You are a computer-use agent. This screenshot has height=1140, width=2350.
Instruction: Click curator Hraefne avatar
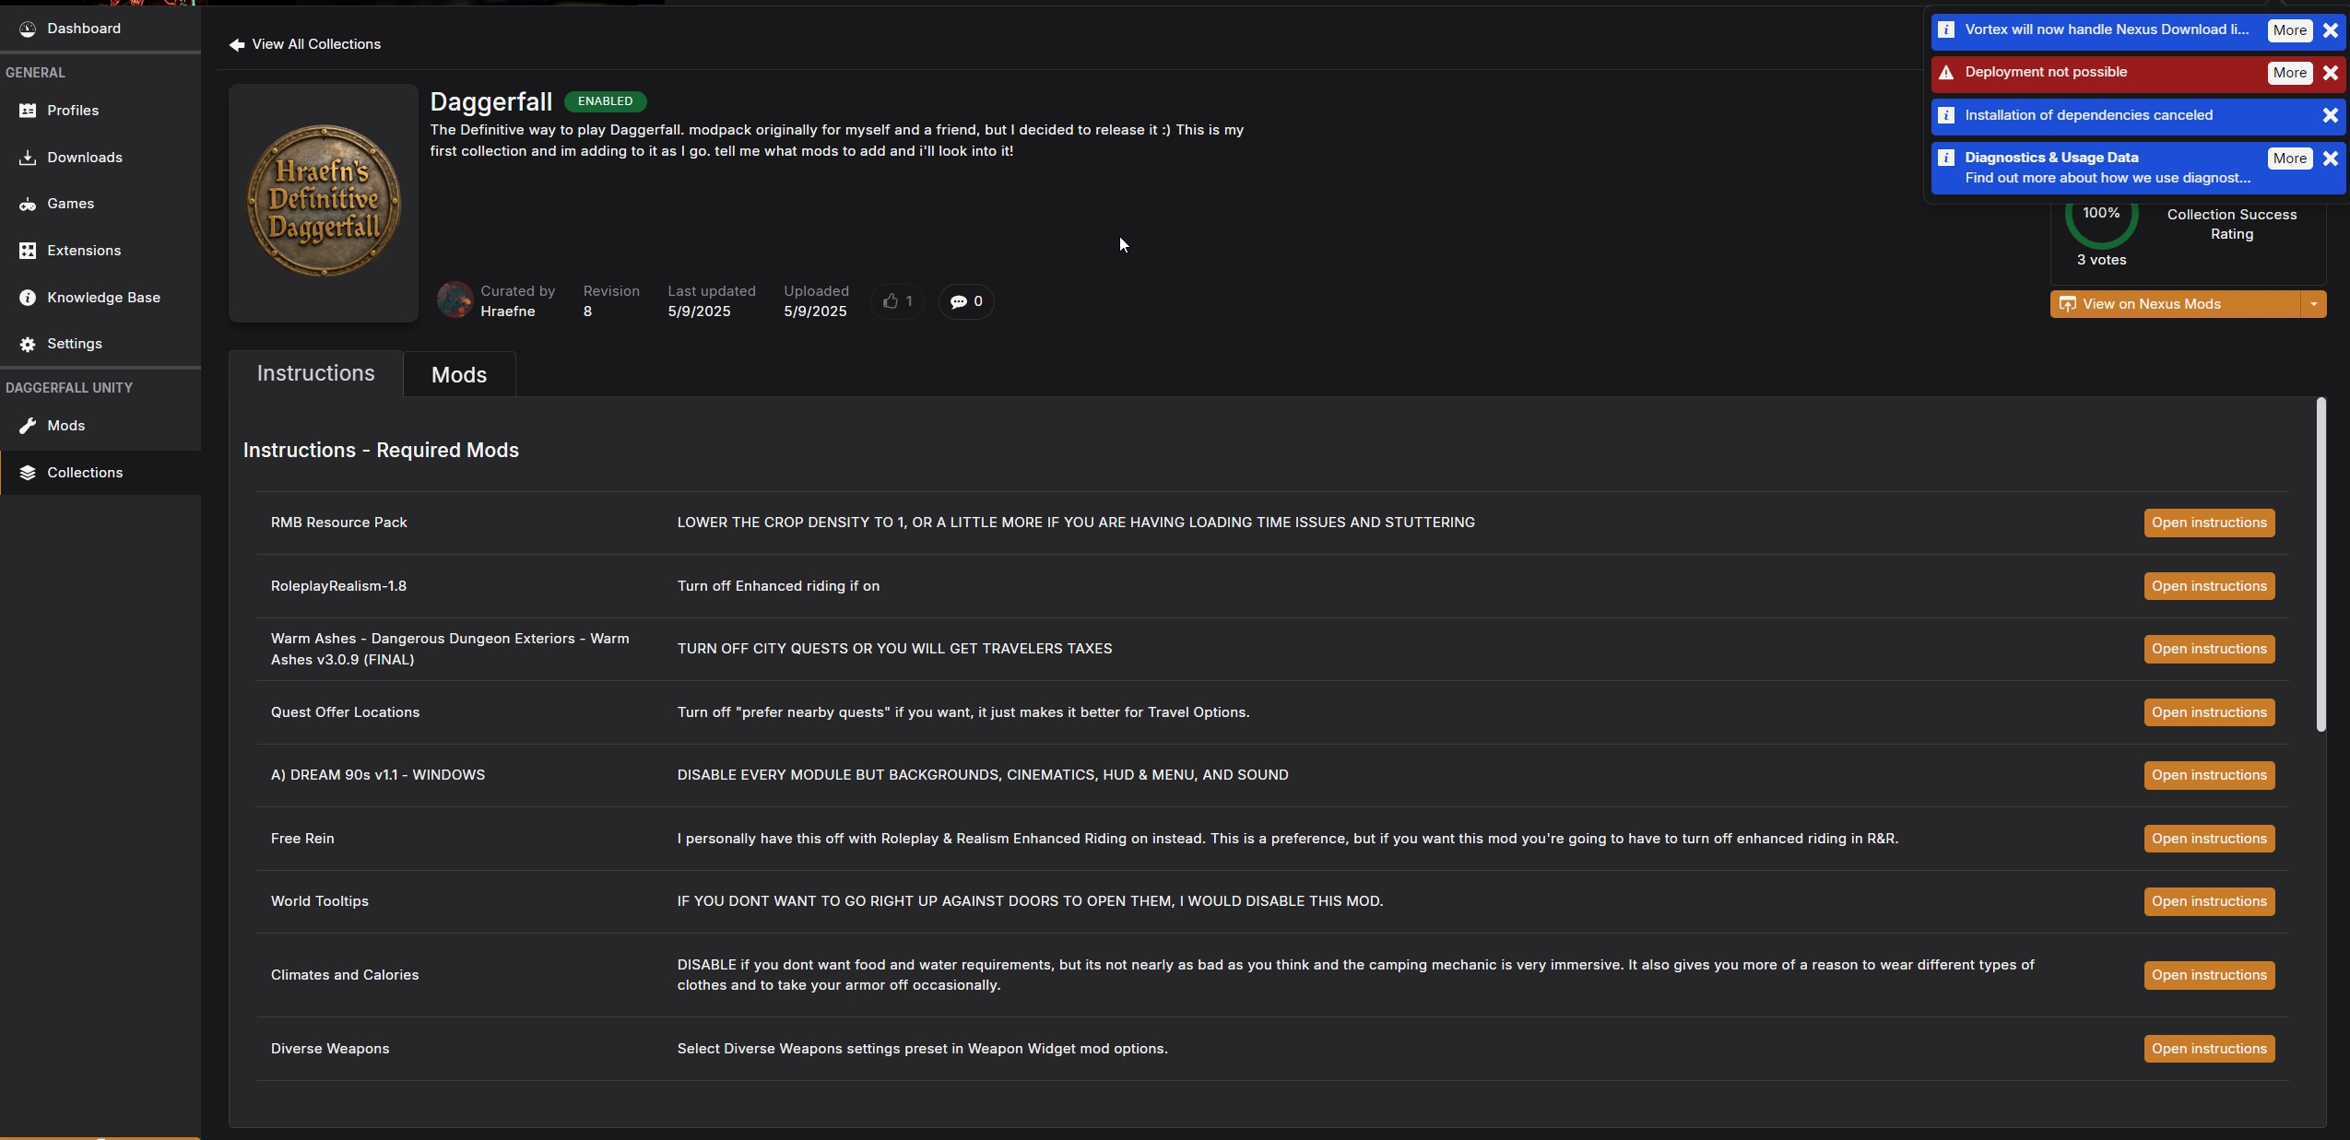[455, 300]
